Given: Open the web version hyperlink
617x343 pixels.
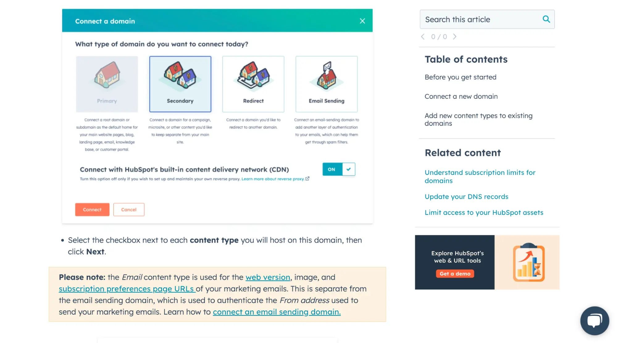Looking at the screenshot, I should (268, 277).
